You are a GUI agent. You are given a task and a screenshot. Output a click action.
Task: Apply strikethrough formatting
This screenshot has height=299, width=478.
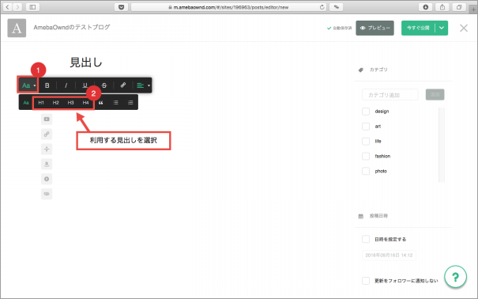[x=104, y=85]
